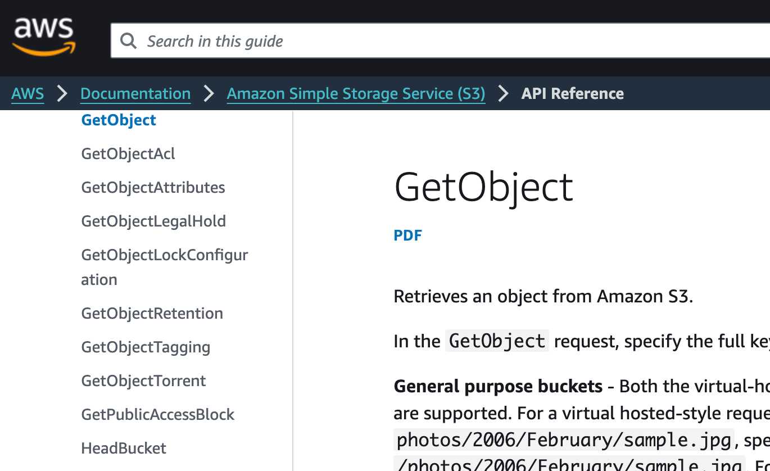Viewport: 770px width, 471px height.
Task: Open the HeadBucket sidebar entry
Action: 124,448
